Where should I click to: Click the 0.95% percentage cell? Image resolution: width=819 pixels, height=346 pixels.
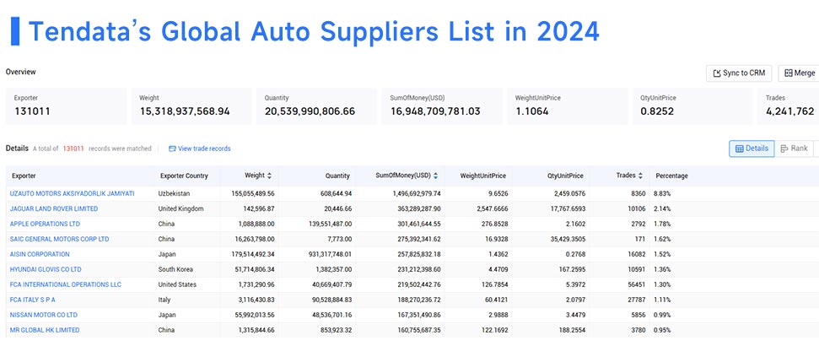tap(662, 330)
